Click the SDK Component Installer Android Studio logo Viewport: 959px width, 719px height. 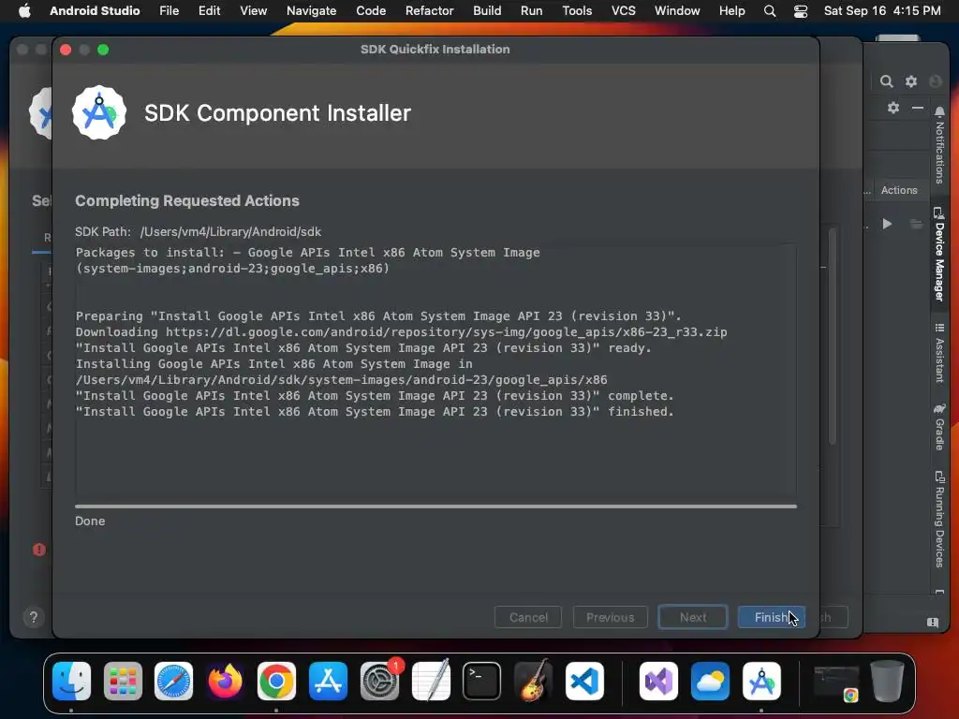tap(99, 112)
